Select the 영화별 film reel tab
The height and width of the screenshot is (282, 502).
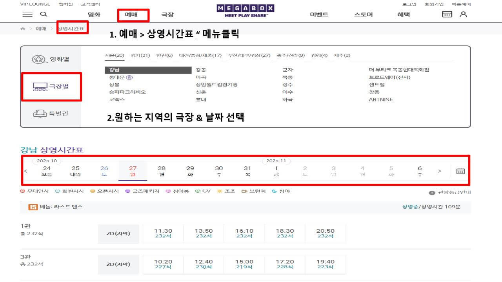click(51, 60)
